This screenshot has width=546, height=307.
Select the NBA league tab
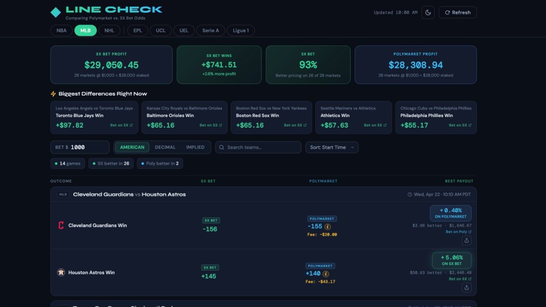[x=61, y=30]
